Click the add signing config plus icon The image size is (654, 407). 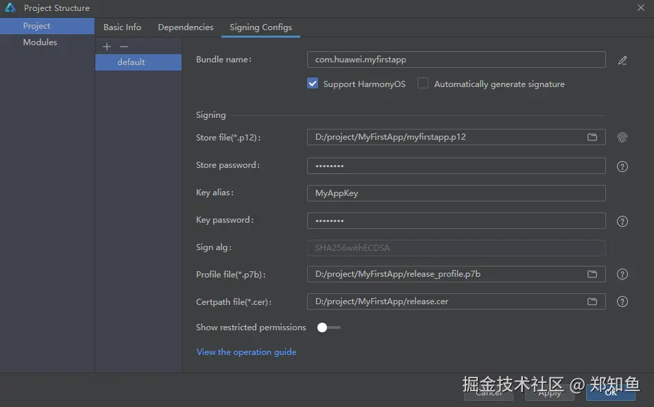click(x=107, y=47)
